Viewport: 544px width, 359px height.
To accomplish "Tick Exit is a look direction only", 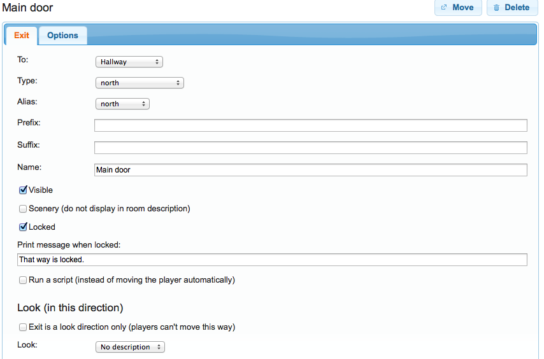I will [x=23, y=327].
